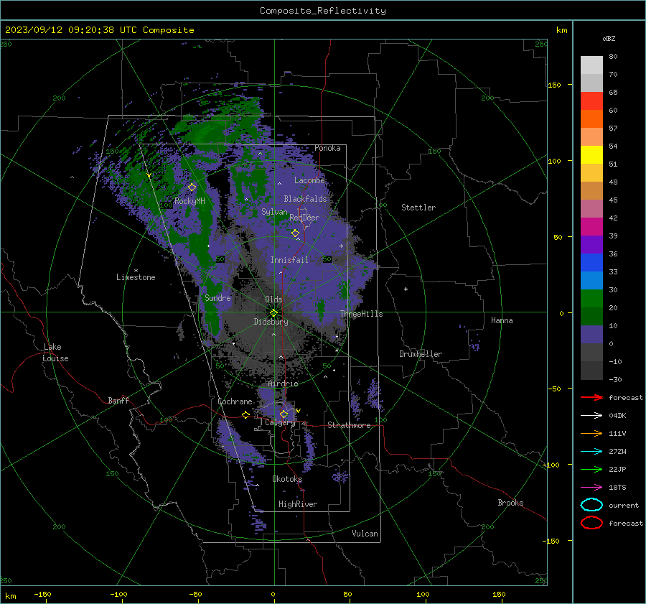Click the Ponoka city label
The height and width of the screenshot is (604, 646).
(x=327, y=148)
